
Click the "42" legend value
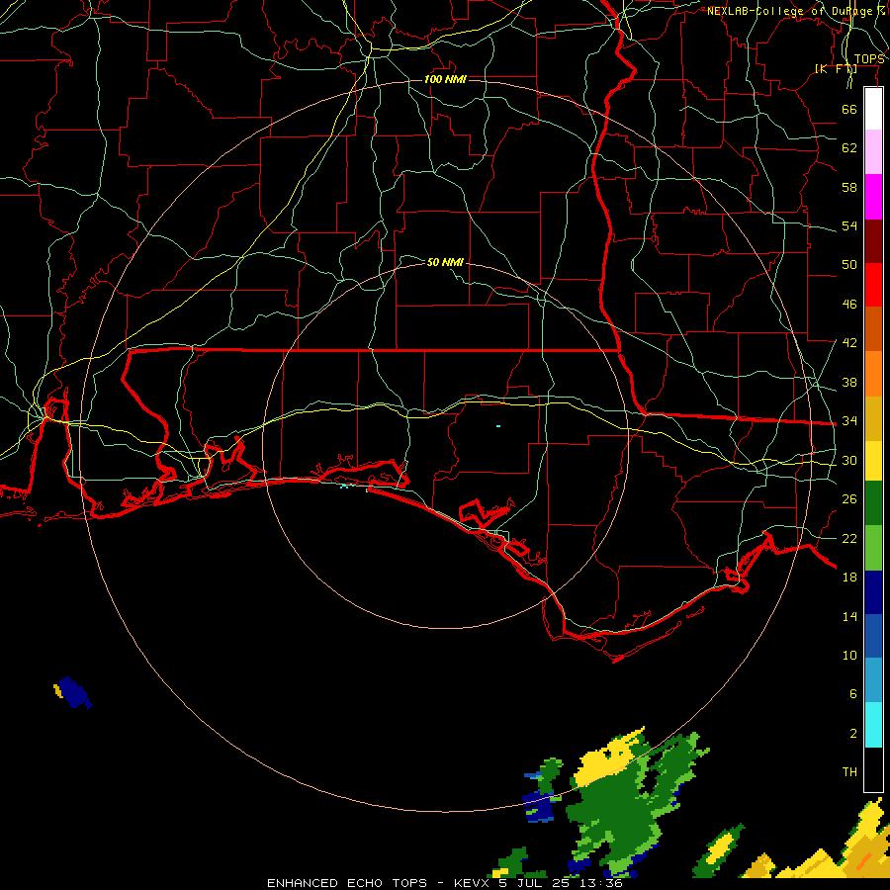[849, 343]
